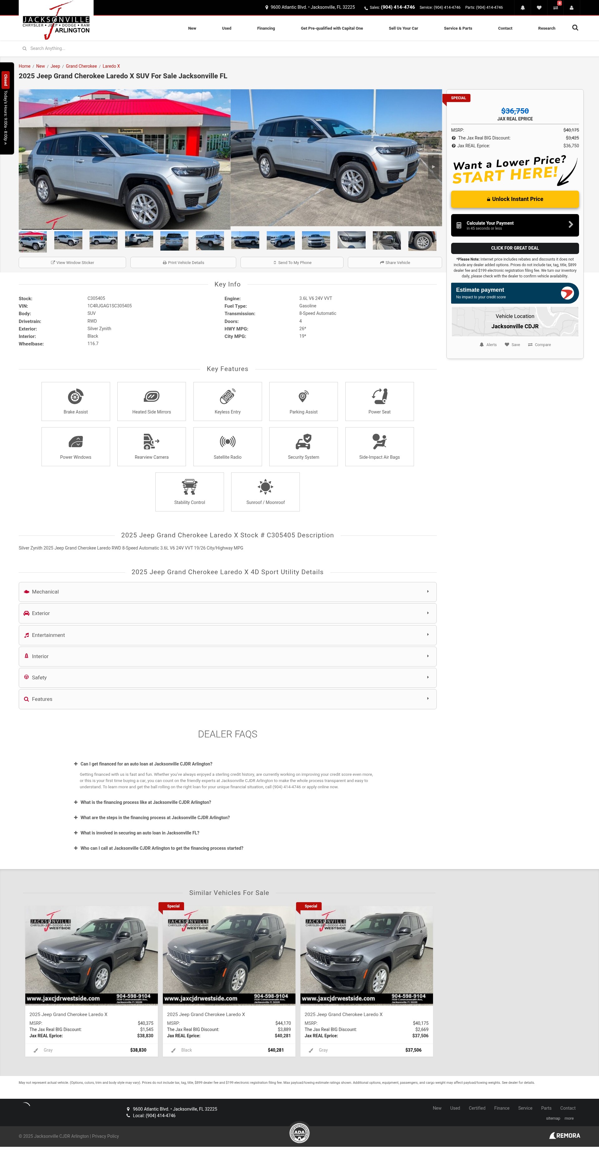Click the sitemap link in footer
The width and height of the screenshot is (599, 1149).
point(553,1118)
